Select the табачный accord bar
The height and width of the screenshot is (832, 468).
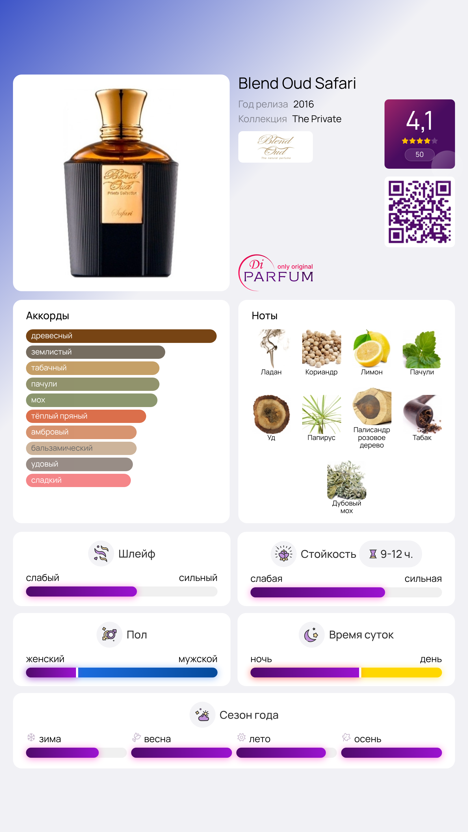pos(93,368)
